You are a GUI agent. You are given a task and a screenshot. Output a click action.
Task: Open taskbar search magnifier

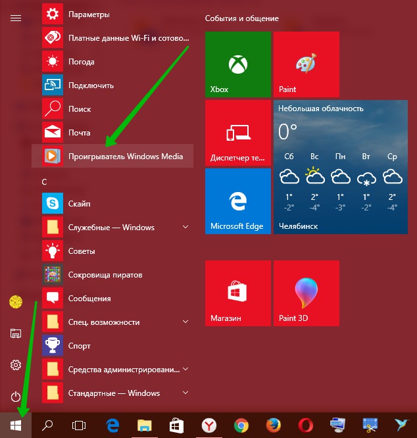(47, 426)
